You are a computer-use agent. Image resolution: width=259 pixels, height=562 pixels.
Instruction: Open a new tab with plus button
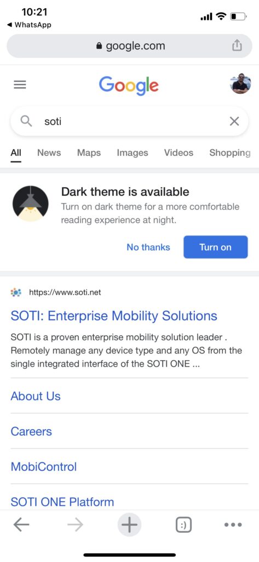129,525
